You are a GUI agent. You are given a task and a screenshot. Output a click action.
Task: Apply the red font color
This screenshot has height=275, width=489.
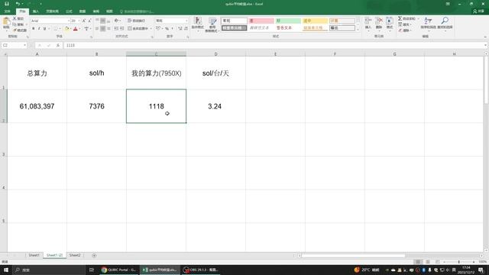(x=75, y=29)
